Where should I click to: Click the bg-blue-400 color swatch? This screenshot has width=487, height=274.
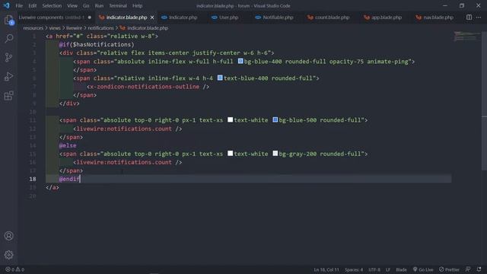[240, 61]
